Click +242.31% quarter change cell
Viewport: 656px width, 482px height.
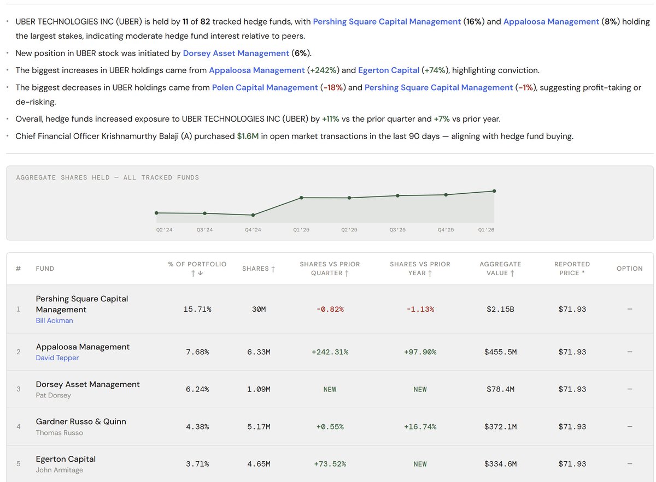[x=330, y=352]
